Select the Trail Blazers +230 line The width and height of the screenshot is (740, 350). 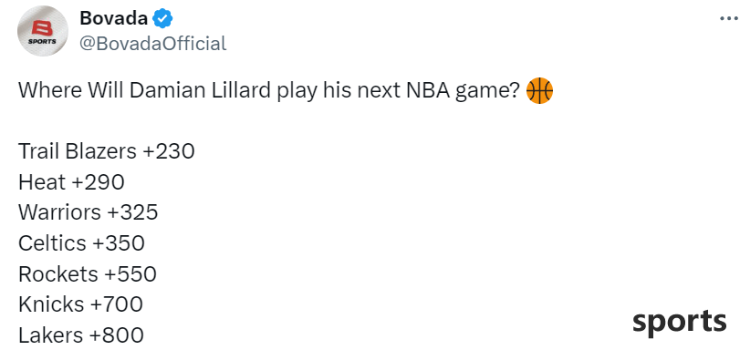click(x=107, y=151)
